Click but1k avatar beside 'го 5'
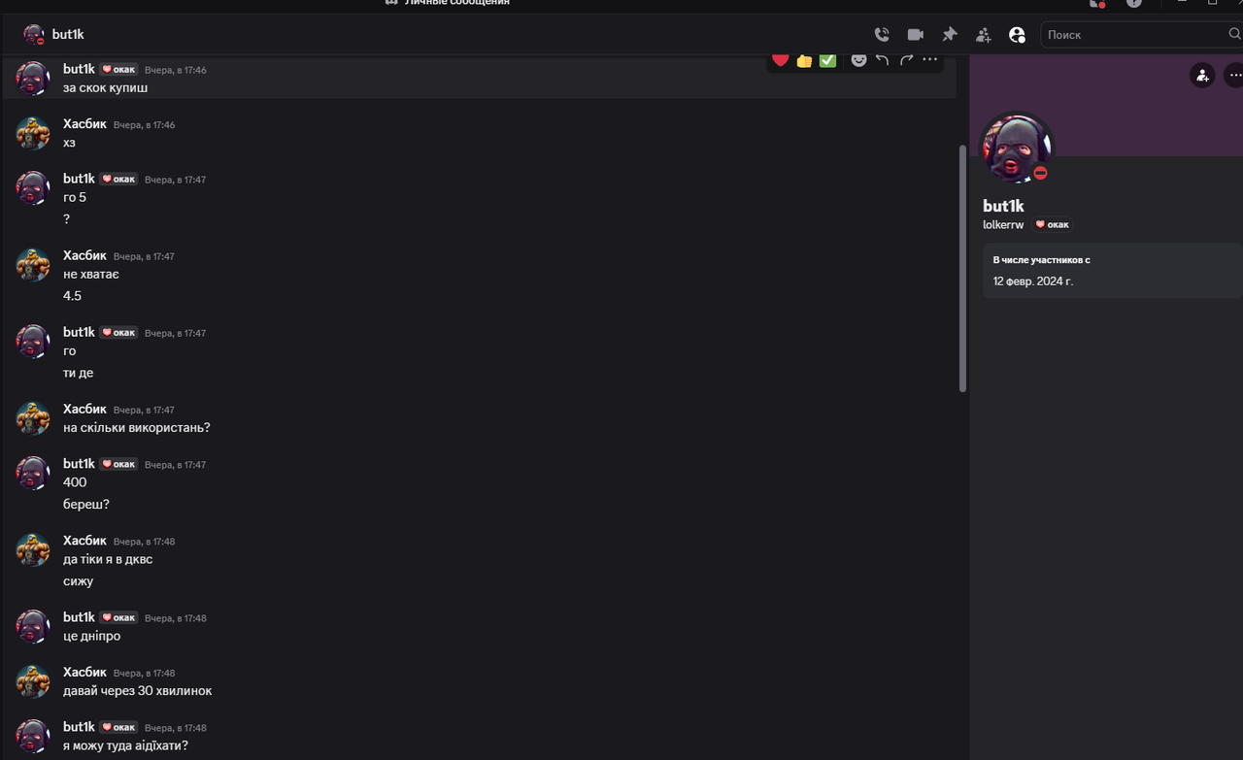Screen dimensions: 1243x760 pos(33,188)
